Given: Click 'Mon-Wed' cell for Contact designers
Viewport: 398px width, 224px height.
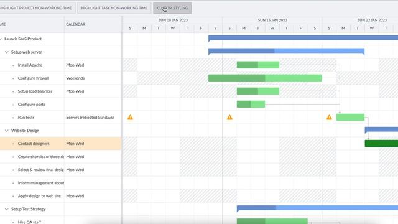Looking at the screenshot, I should (x=93, y=144).
